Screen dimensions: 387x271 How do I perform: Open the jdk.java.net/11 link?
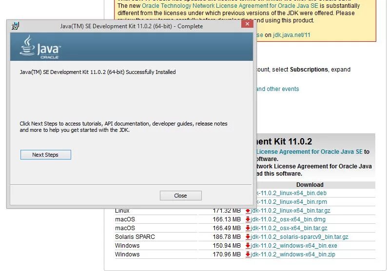pyautogui.click(x=291, y=35)
